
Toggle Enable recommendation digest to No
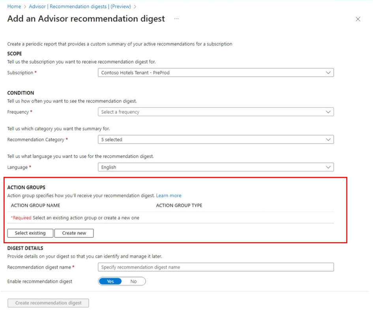133,281
